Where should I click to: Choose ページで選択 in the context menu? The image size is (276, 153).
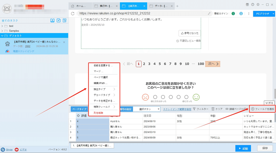[101, 77]
